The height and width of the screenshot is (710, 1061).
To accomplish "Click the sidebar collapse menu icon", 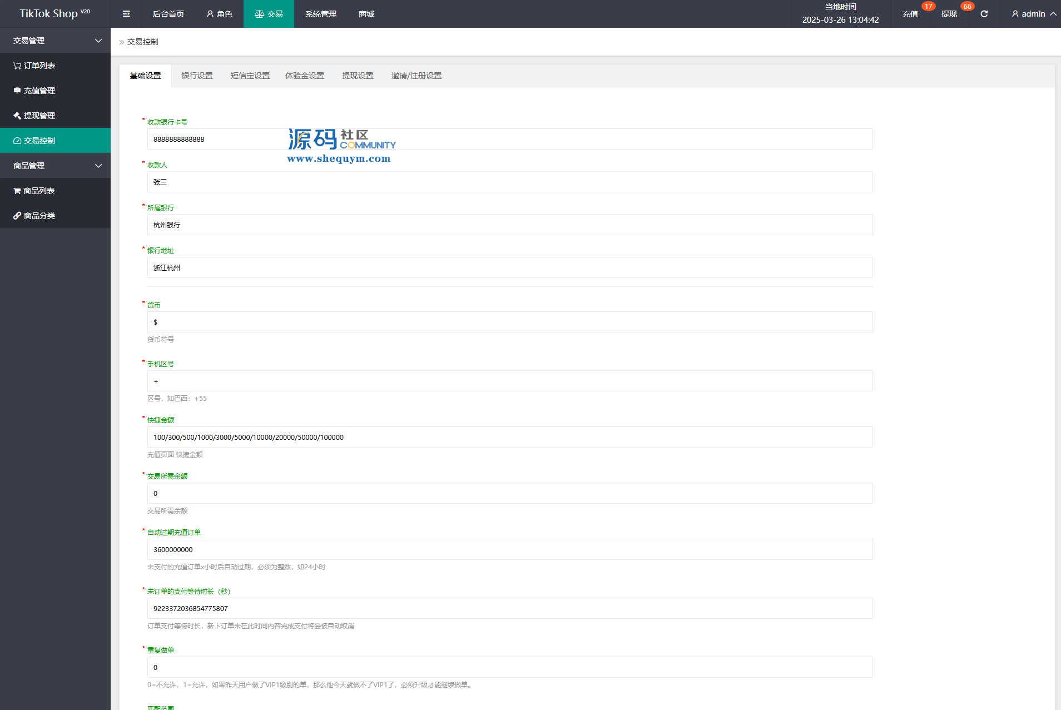I will pyautogui.click(x=126, y=14).
